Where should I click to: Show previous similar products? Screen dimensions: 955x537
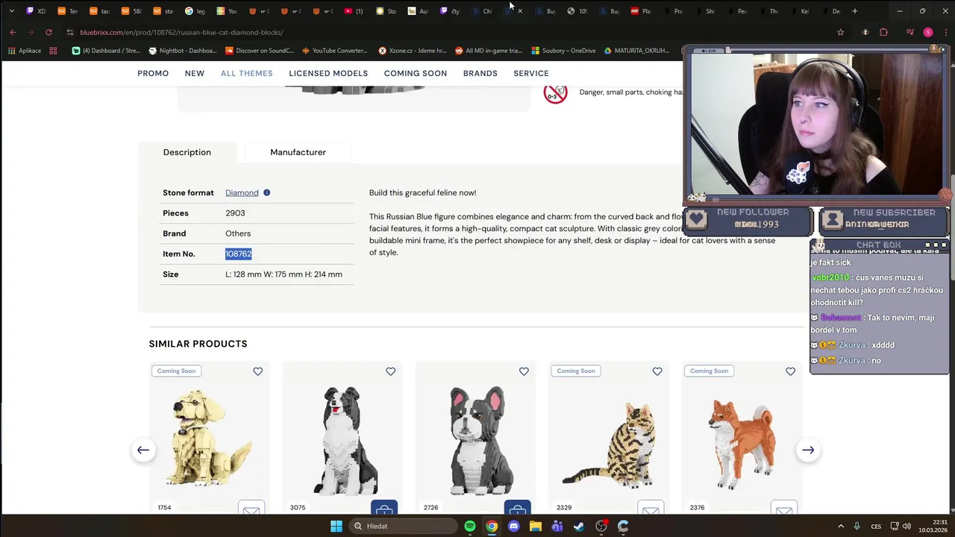pos(143,450)
